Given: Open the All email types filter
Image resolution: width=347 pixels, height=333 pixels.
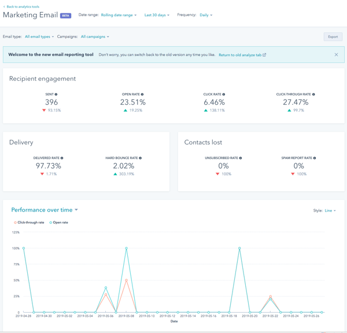Looking at the screenshot, I should click(39, 36).
